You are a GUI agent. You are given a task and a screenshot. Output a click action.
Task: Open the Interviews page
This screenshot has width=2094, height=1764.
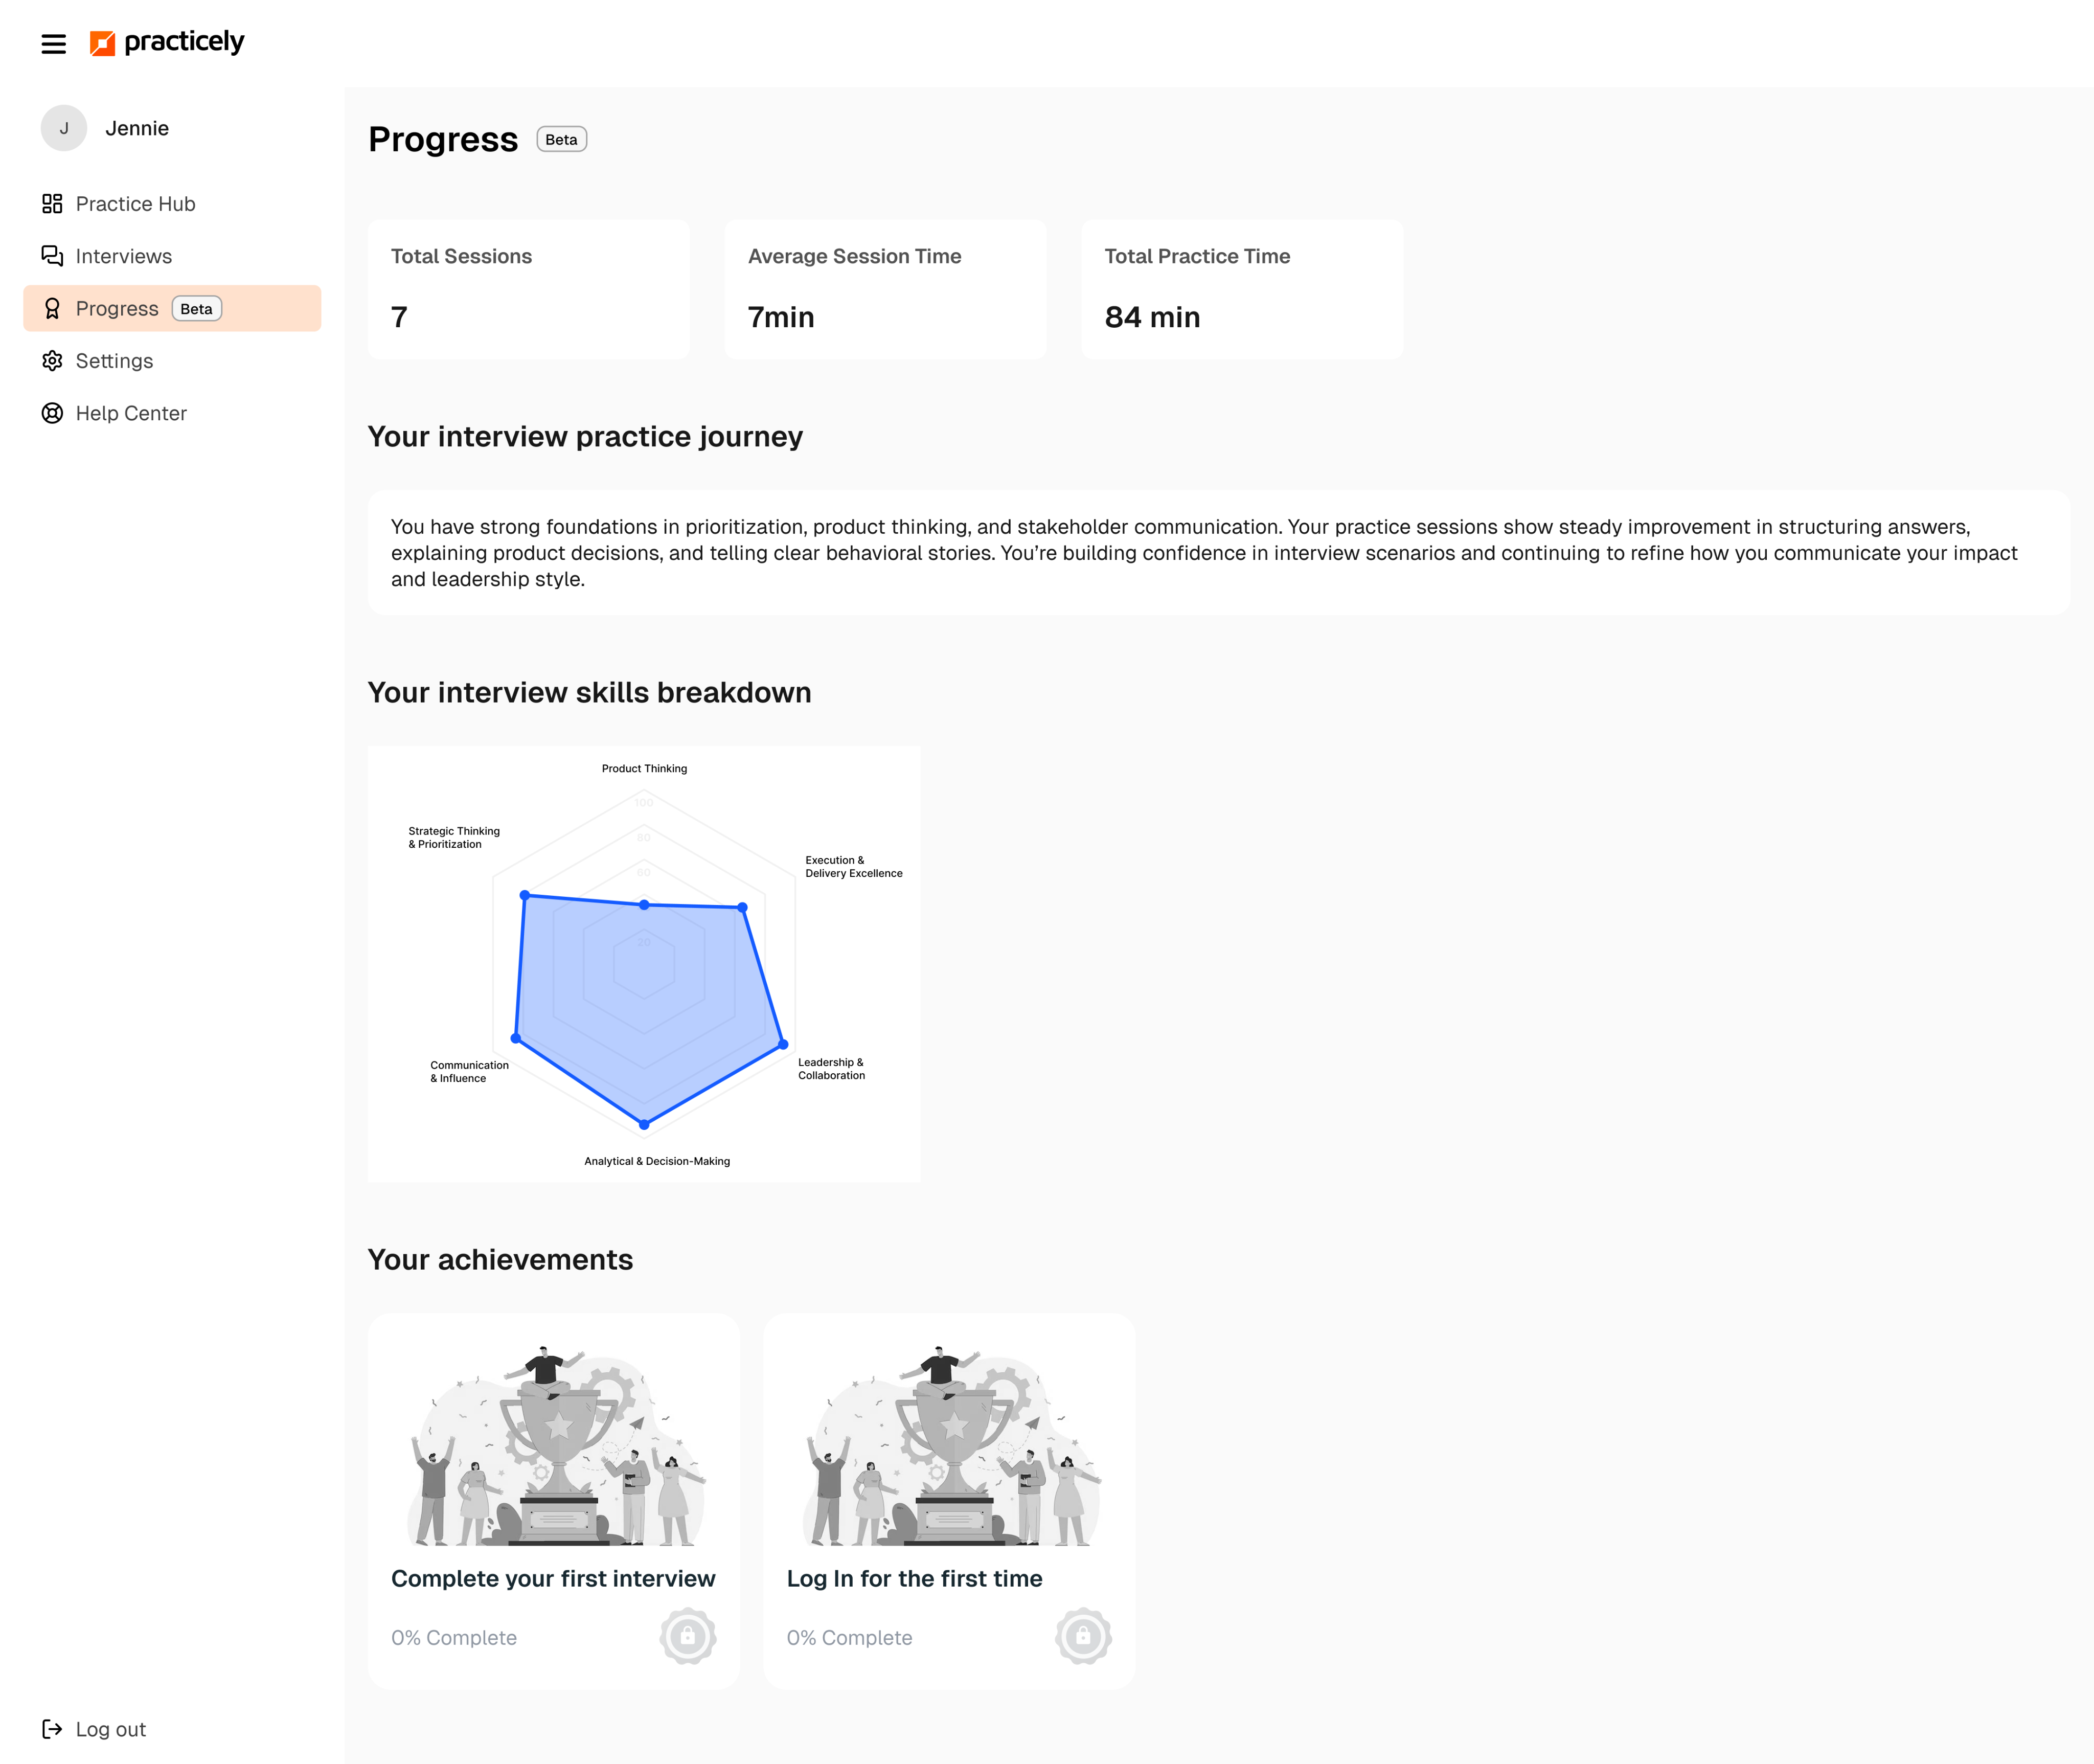tap(124, 256)
